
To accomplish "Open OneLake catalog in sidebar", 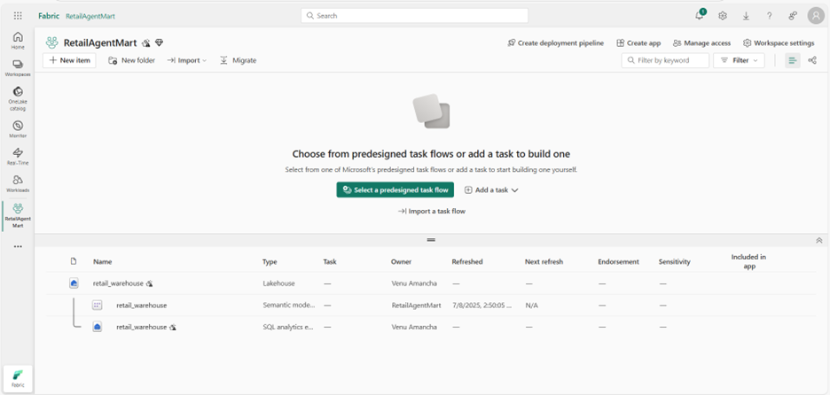I will coord(18,98).
